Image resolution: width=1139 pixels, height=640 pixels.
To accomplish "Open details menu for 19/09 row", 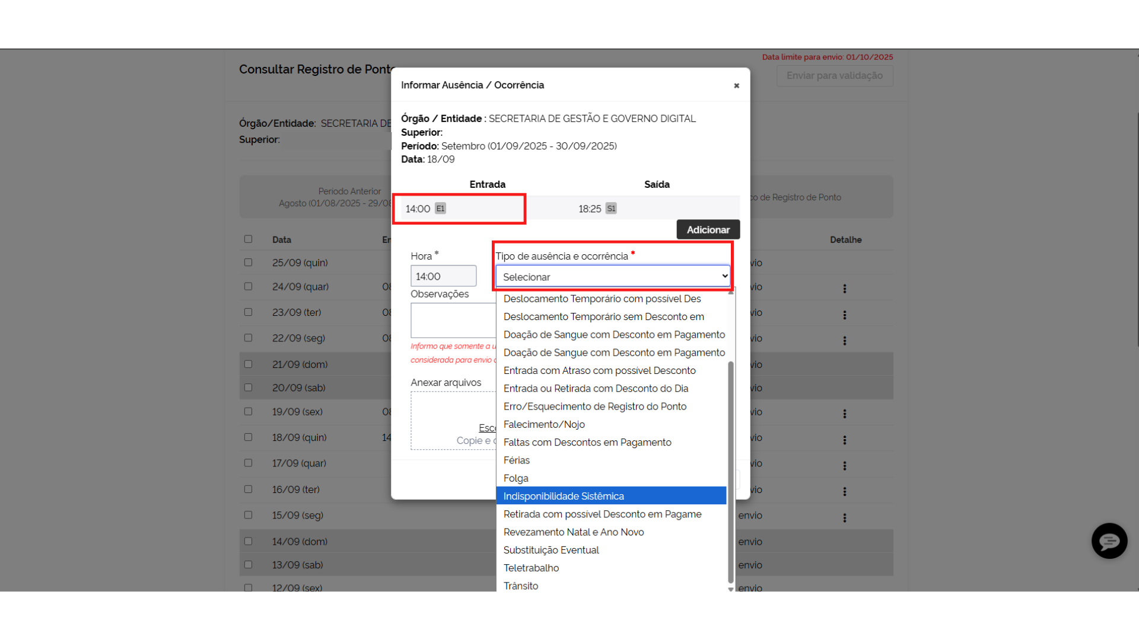I will coord(844,414).
